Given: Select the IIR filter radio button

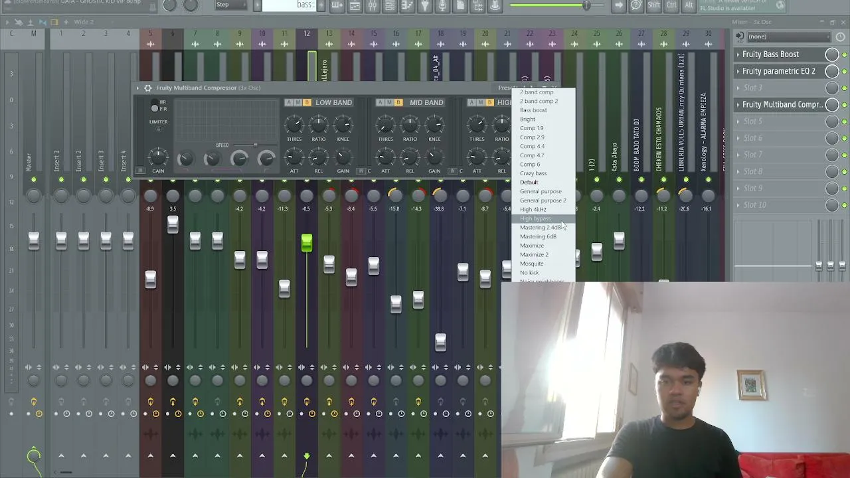Looking at the screenshot, I should click(155, 102).
